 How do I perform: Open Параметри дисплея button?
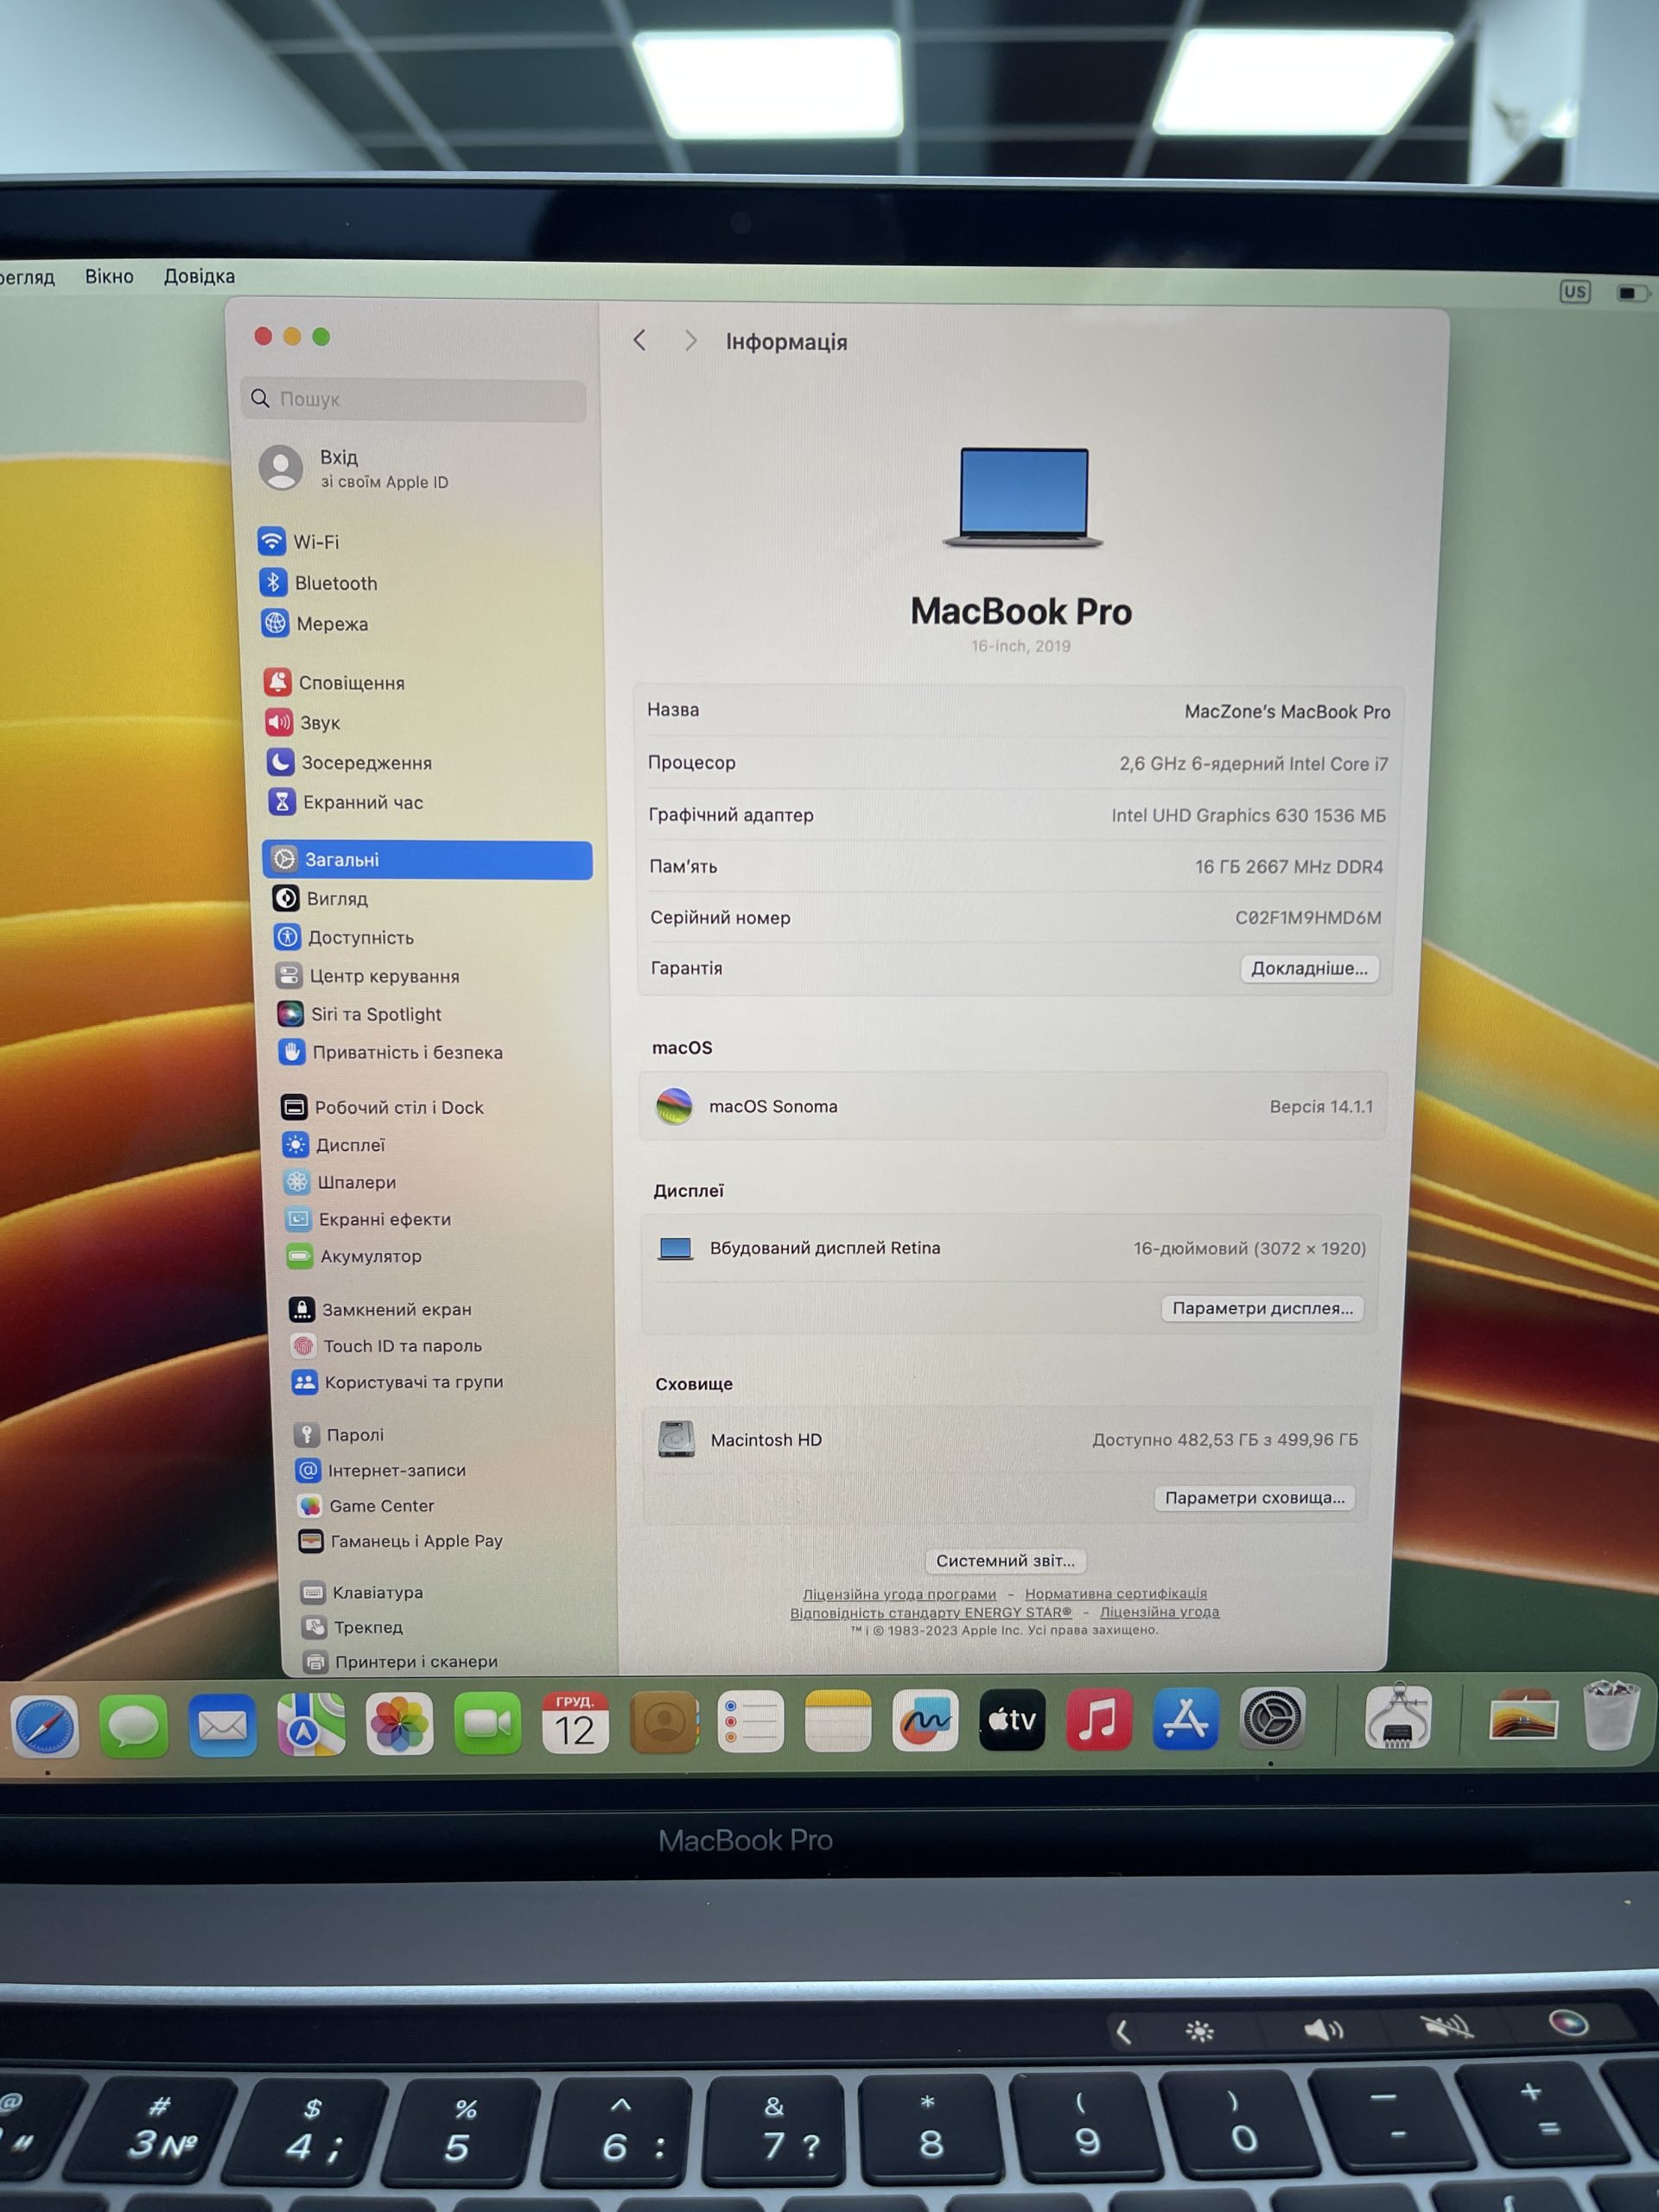click(x=1262, y=1308)
